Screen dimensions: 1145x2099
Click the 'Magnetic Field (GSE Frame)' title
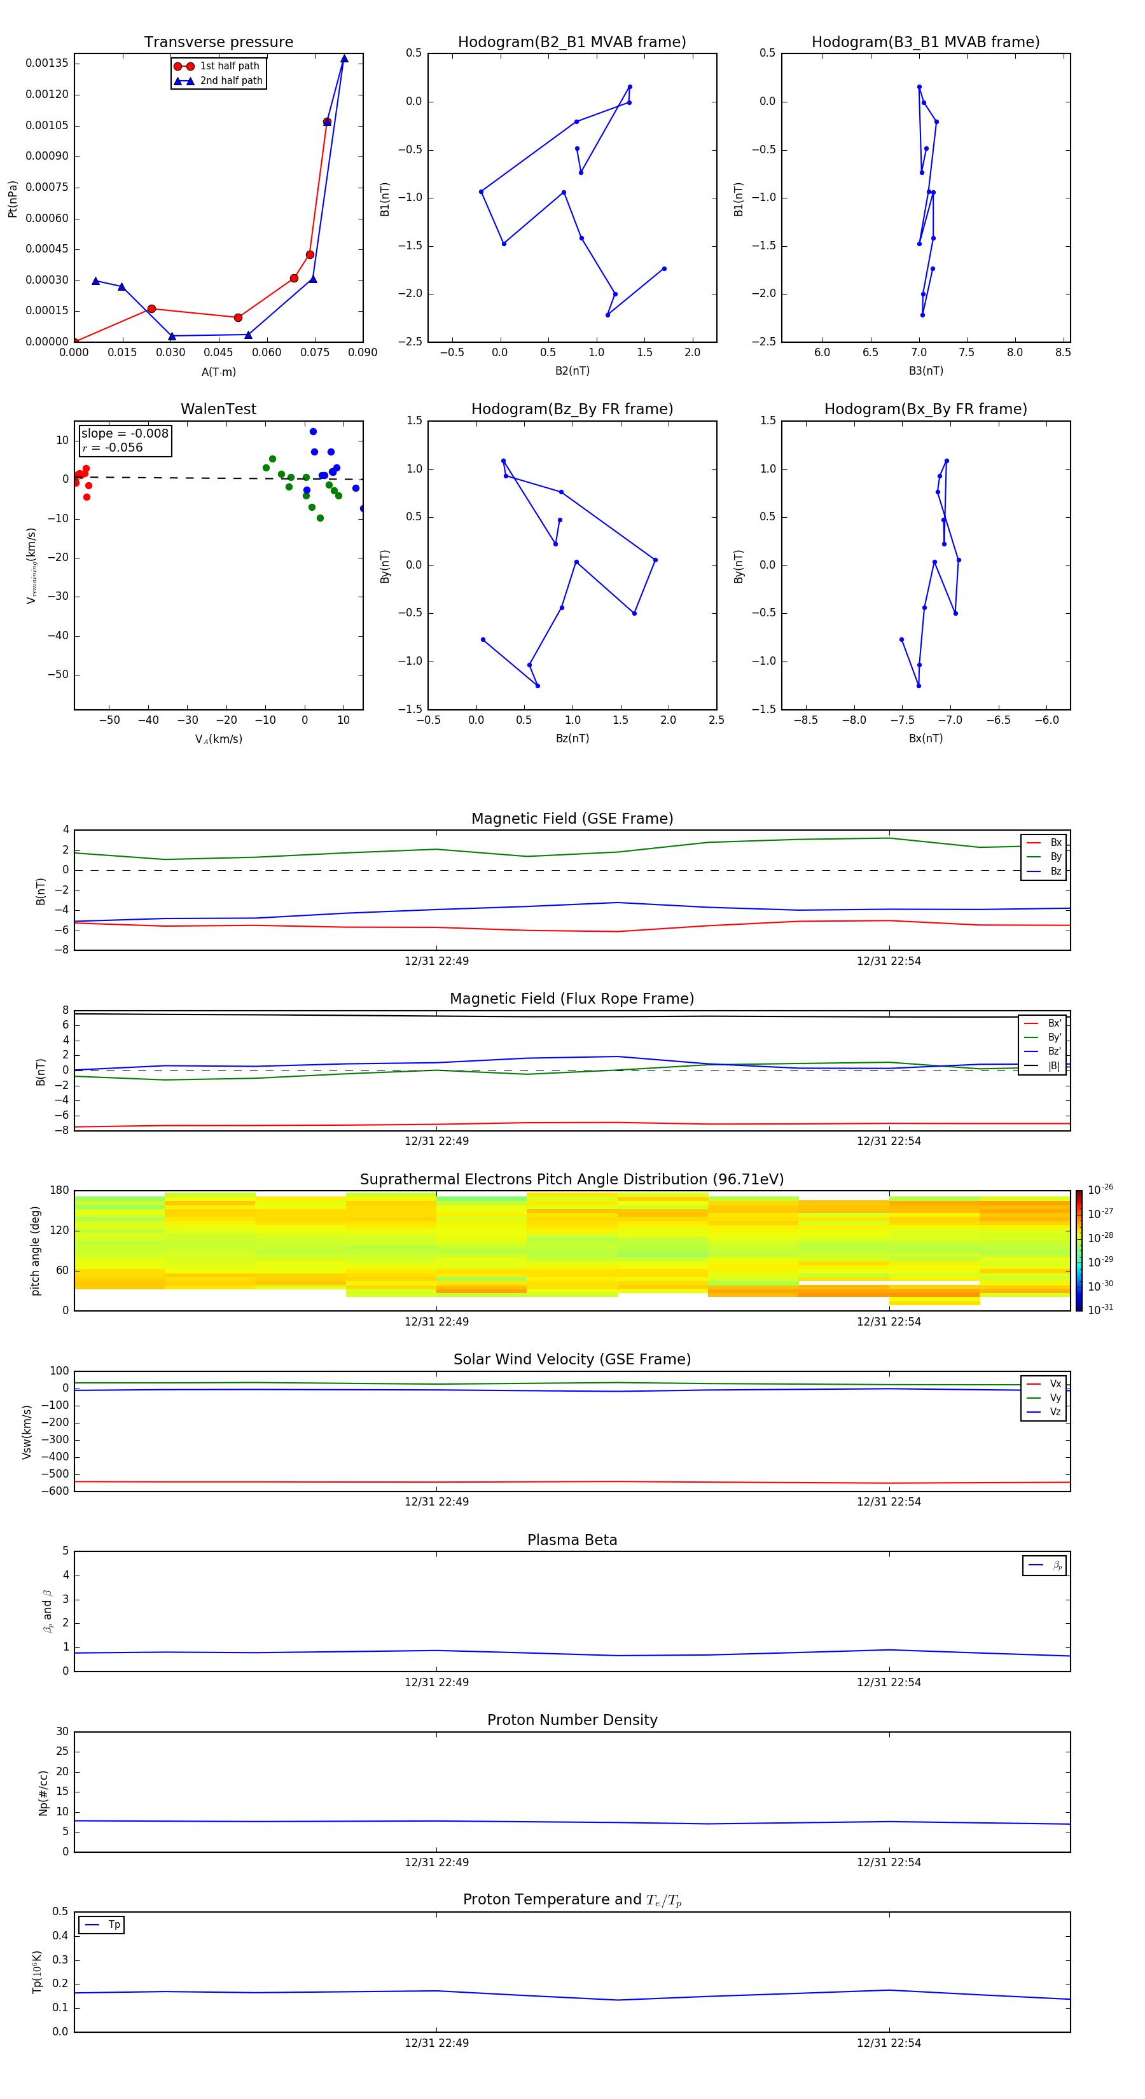pyautogui.click(x=572, y=819)
